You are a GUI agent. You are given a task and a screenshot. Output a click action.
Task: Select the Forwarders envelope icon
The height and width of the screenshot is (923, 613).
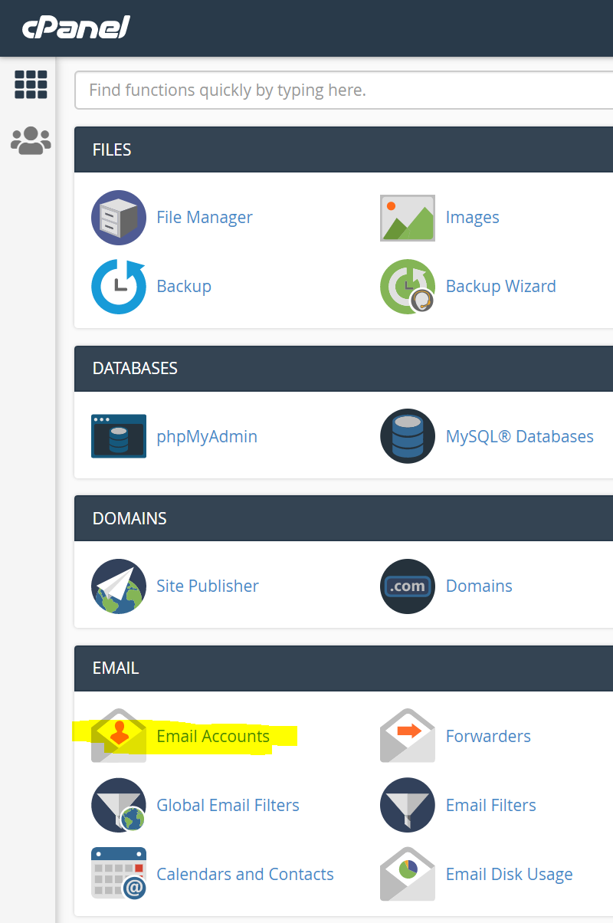[407, 736]
